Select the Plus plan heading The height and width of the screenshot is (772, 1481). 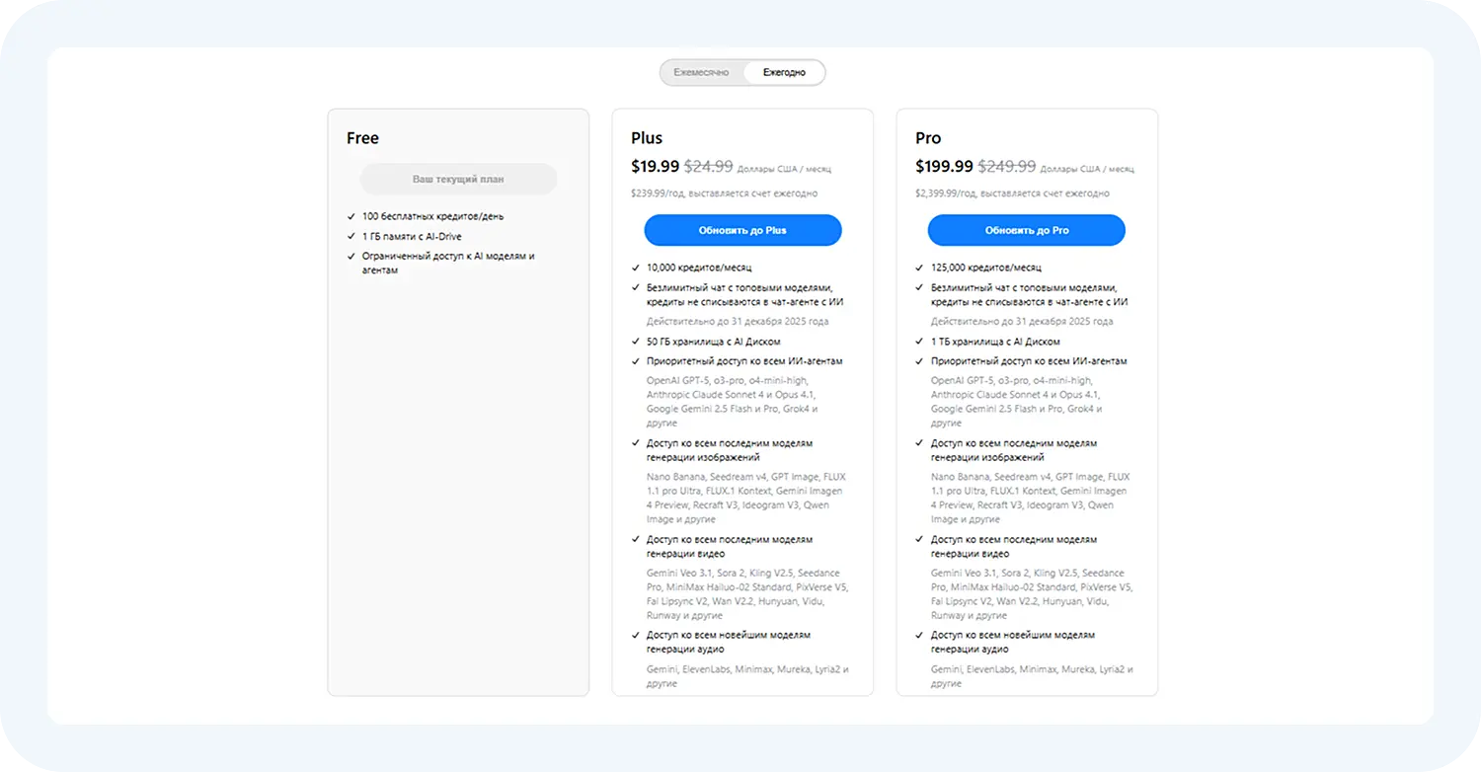coord(647,137)
